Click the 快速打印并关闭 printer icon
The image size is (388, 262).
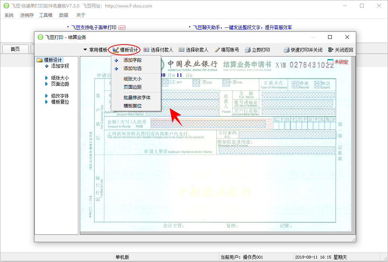(287, 50)
